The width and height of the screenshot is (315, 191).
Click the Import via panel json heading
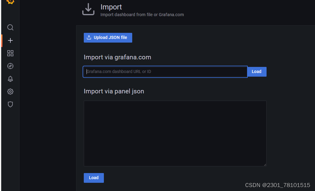[x=114, y=91]
